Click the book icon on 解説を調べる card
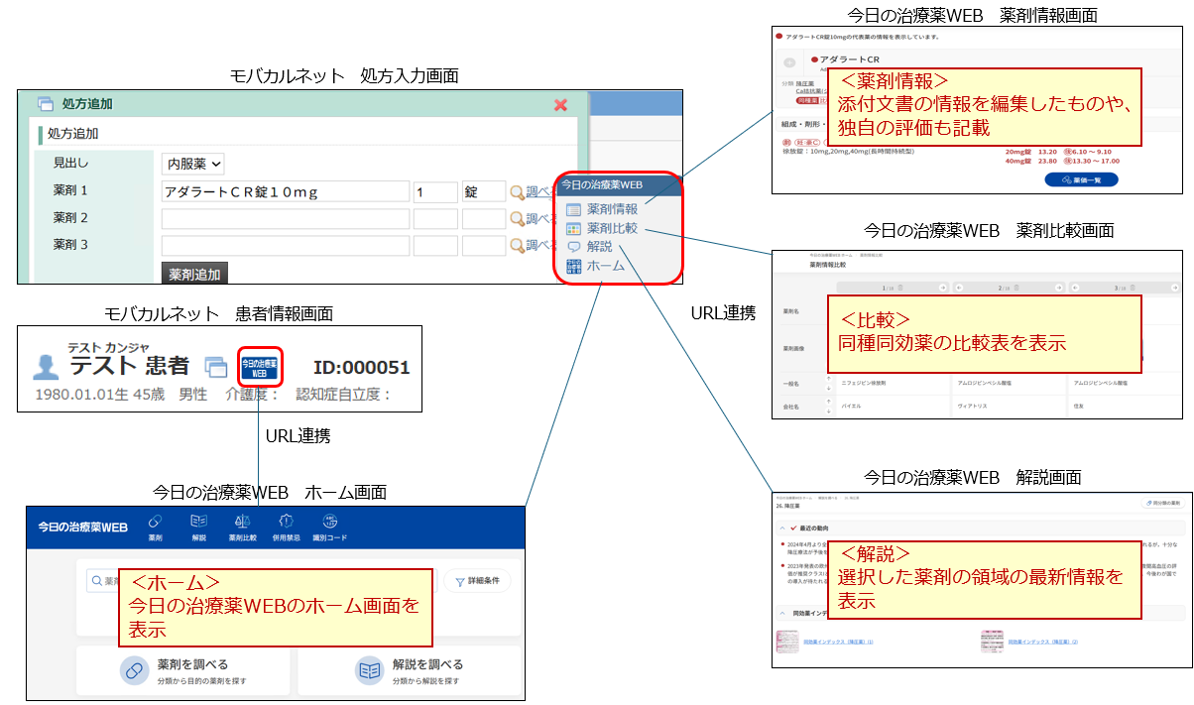 tap(370, 671)
